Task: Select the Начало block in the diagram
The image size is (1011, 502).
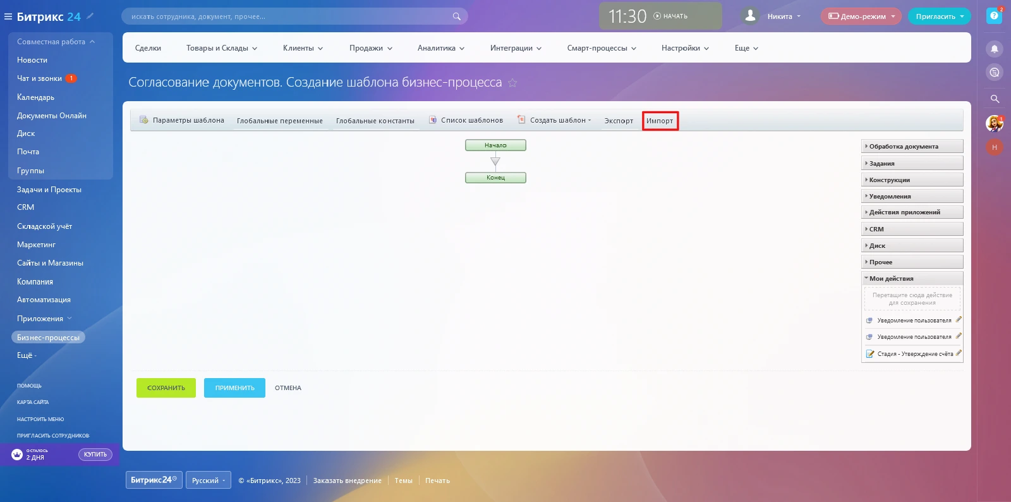Action: [x=495, y=145]
